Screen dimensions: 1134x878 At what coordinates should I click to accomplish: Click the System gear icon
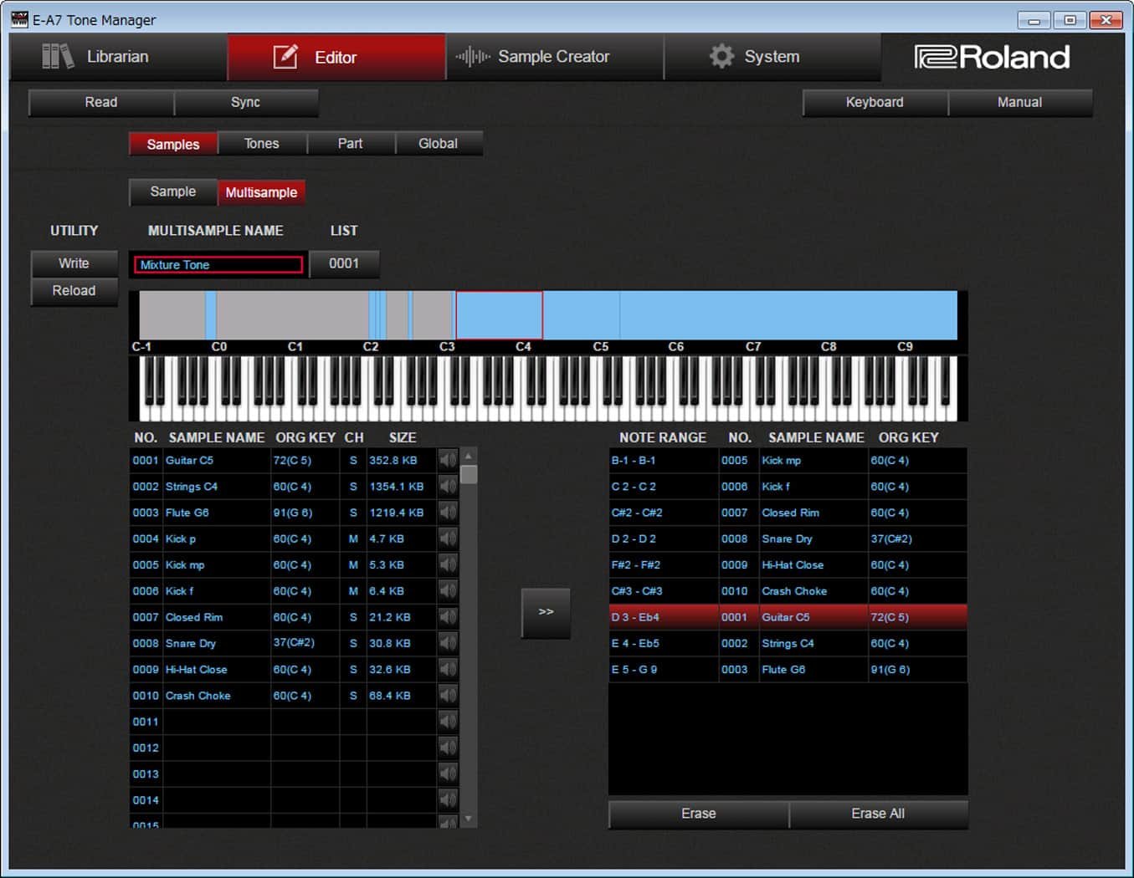(x=721, y=56)
